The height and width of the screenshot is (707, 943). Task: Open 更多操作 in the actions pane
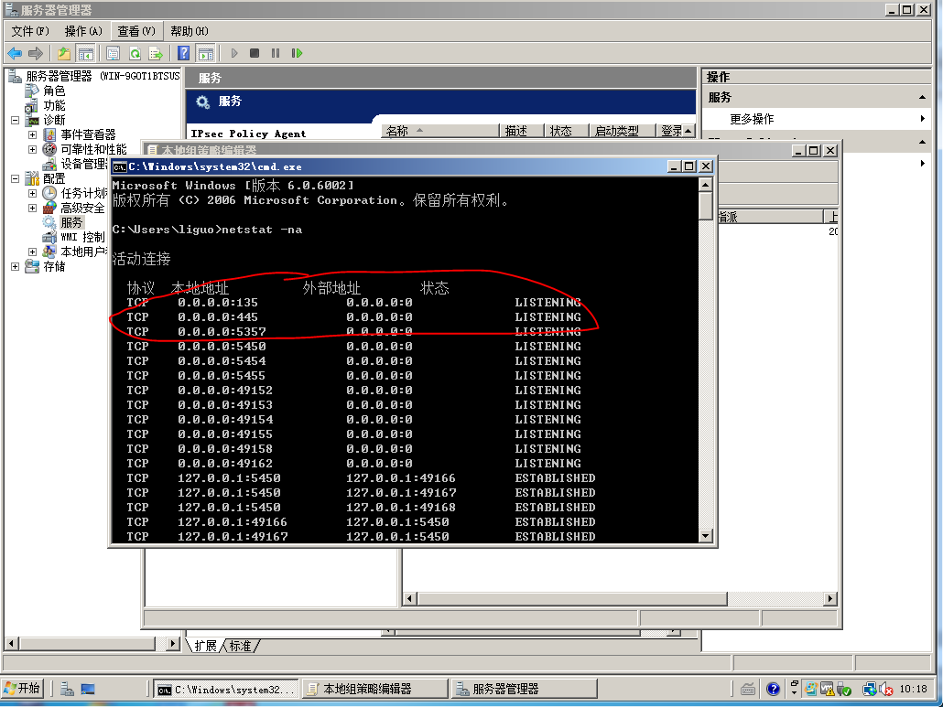click(x=752, y=119)
